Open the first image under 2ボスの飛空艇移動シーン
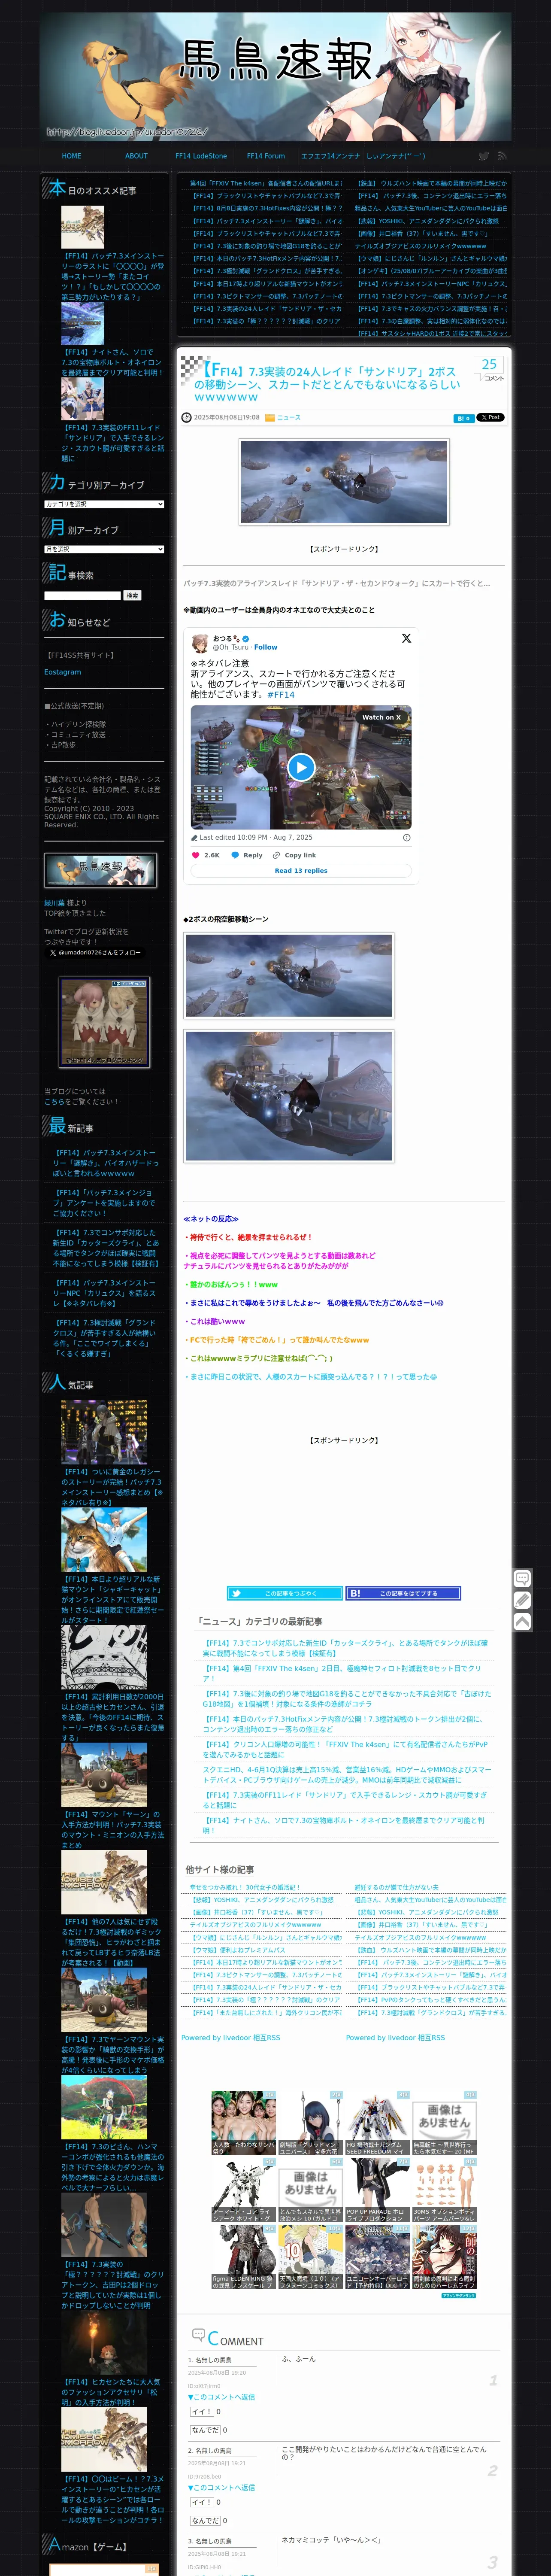Viewport: 551px width, 2576px height. pos(289,975)
